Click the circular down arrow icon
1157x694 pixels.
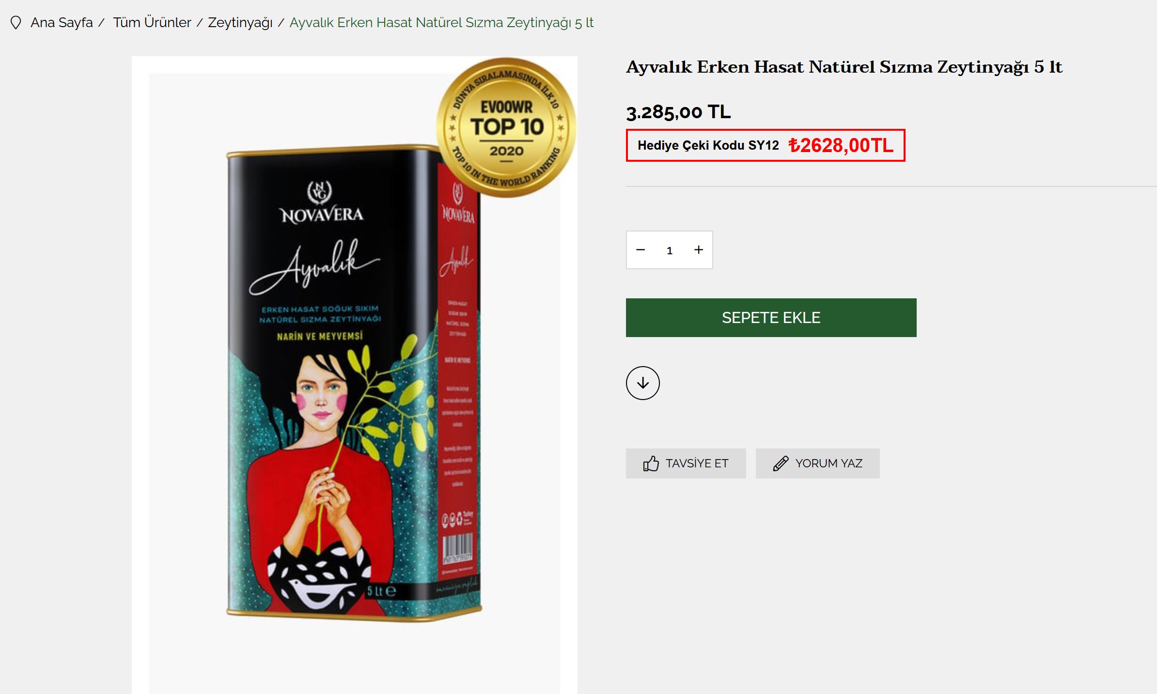coord(642,383)
